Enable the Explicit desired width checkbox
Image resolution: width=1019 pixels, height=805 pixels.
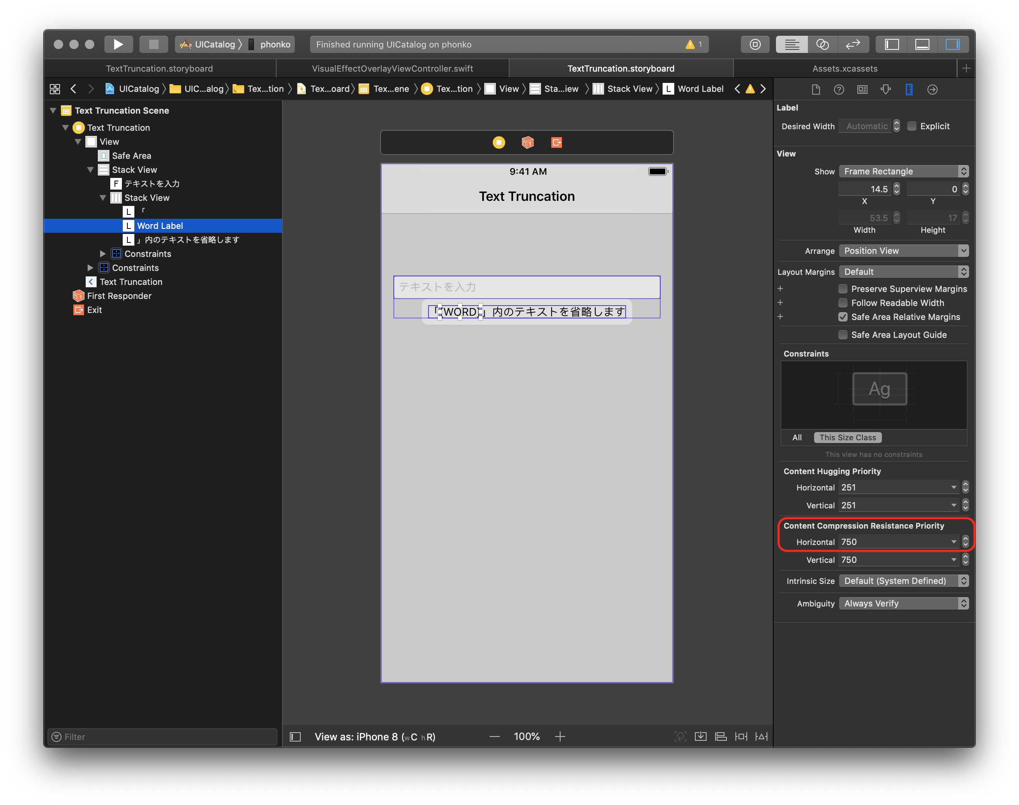click(x=912, y=126)
